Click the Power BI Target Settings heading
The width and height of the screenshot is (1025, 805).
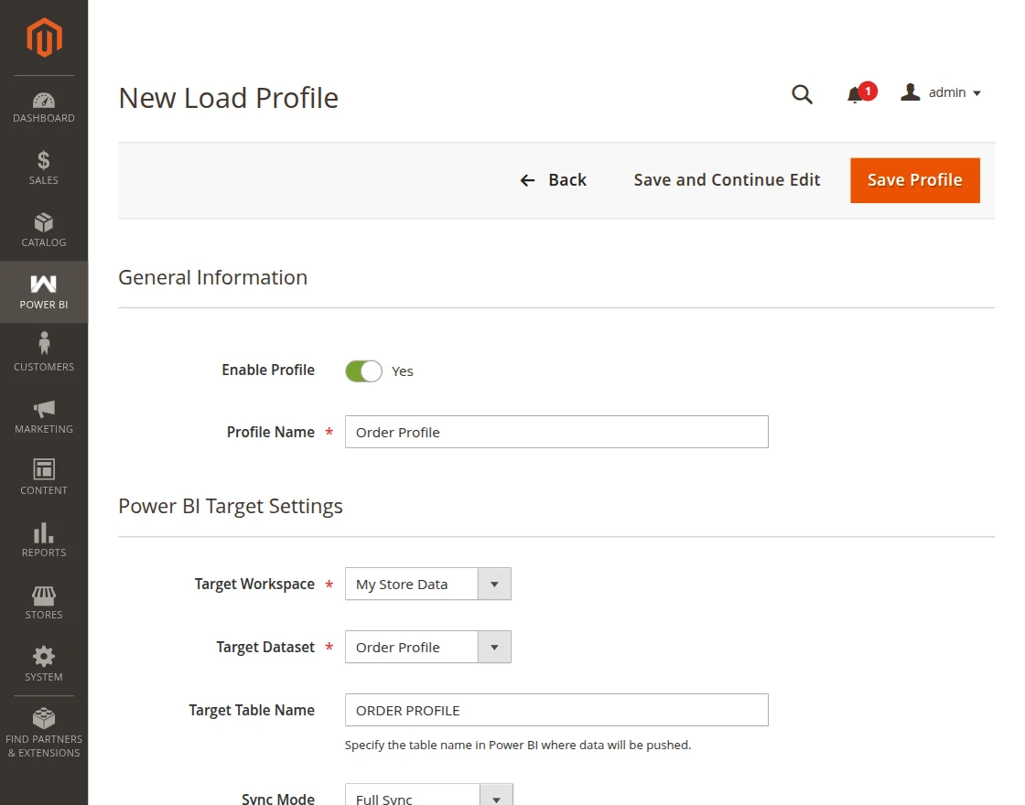click(x=230, y=507)
